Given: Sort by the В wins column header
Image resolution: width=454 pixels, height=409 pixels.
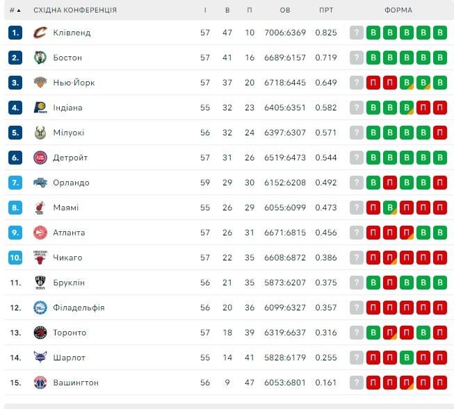Looking at the screenshot, I should (x=227, y=10).
